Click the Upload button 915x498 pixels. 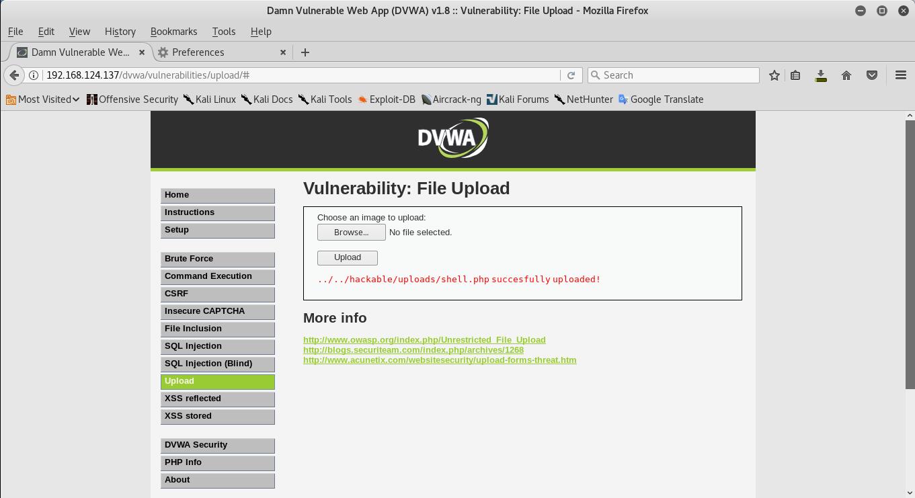coord(348,257)
